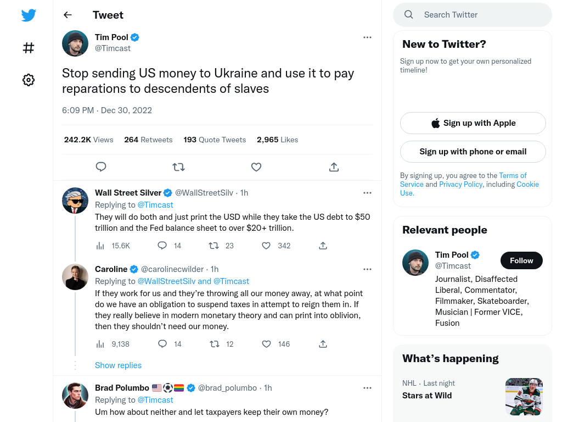Retweet Wall Street Silver's reply
This screenshot has height=422, width=562.
[x=214, y=246]
